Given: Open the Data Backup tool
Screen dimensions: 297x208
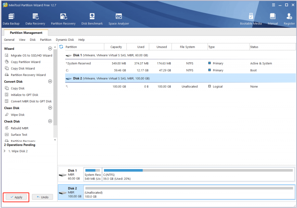Looking at the screenshot, I should pos(11,19).
